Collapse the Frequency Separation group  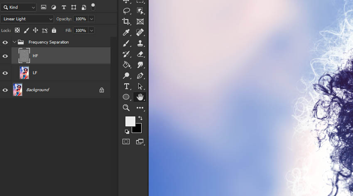(x=15, y=42)
